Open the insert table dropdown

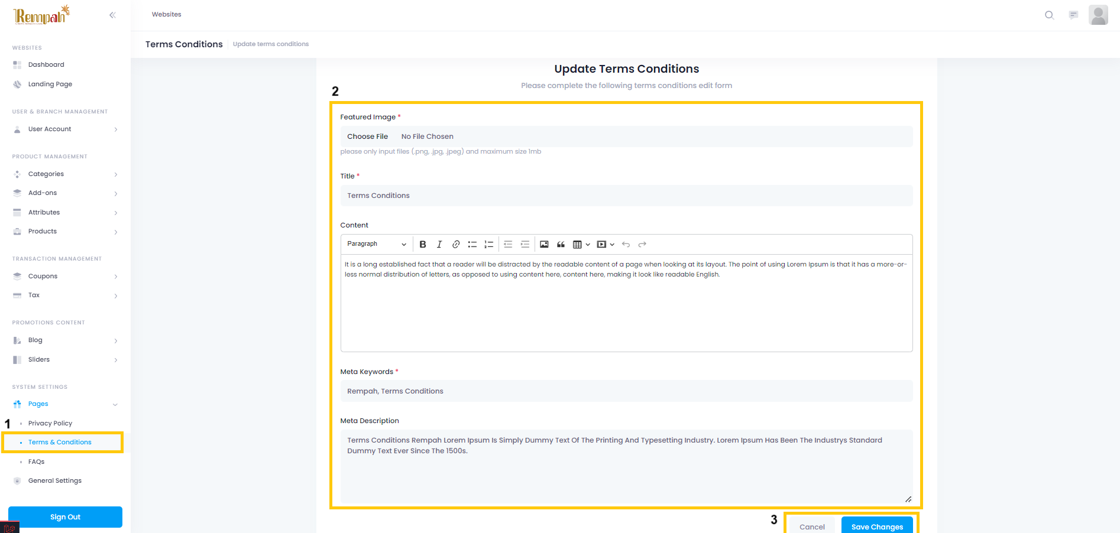click(x=581, y=244)
